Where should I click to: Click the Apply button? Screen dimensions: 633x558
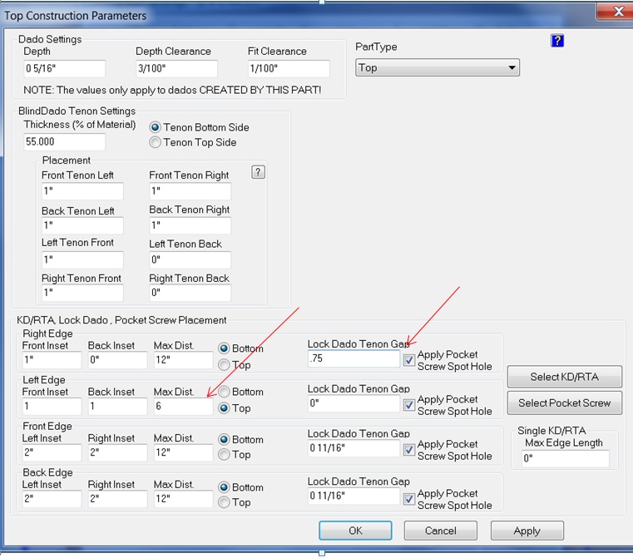click(527, 531)
